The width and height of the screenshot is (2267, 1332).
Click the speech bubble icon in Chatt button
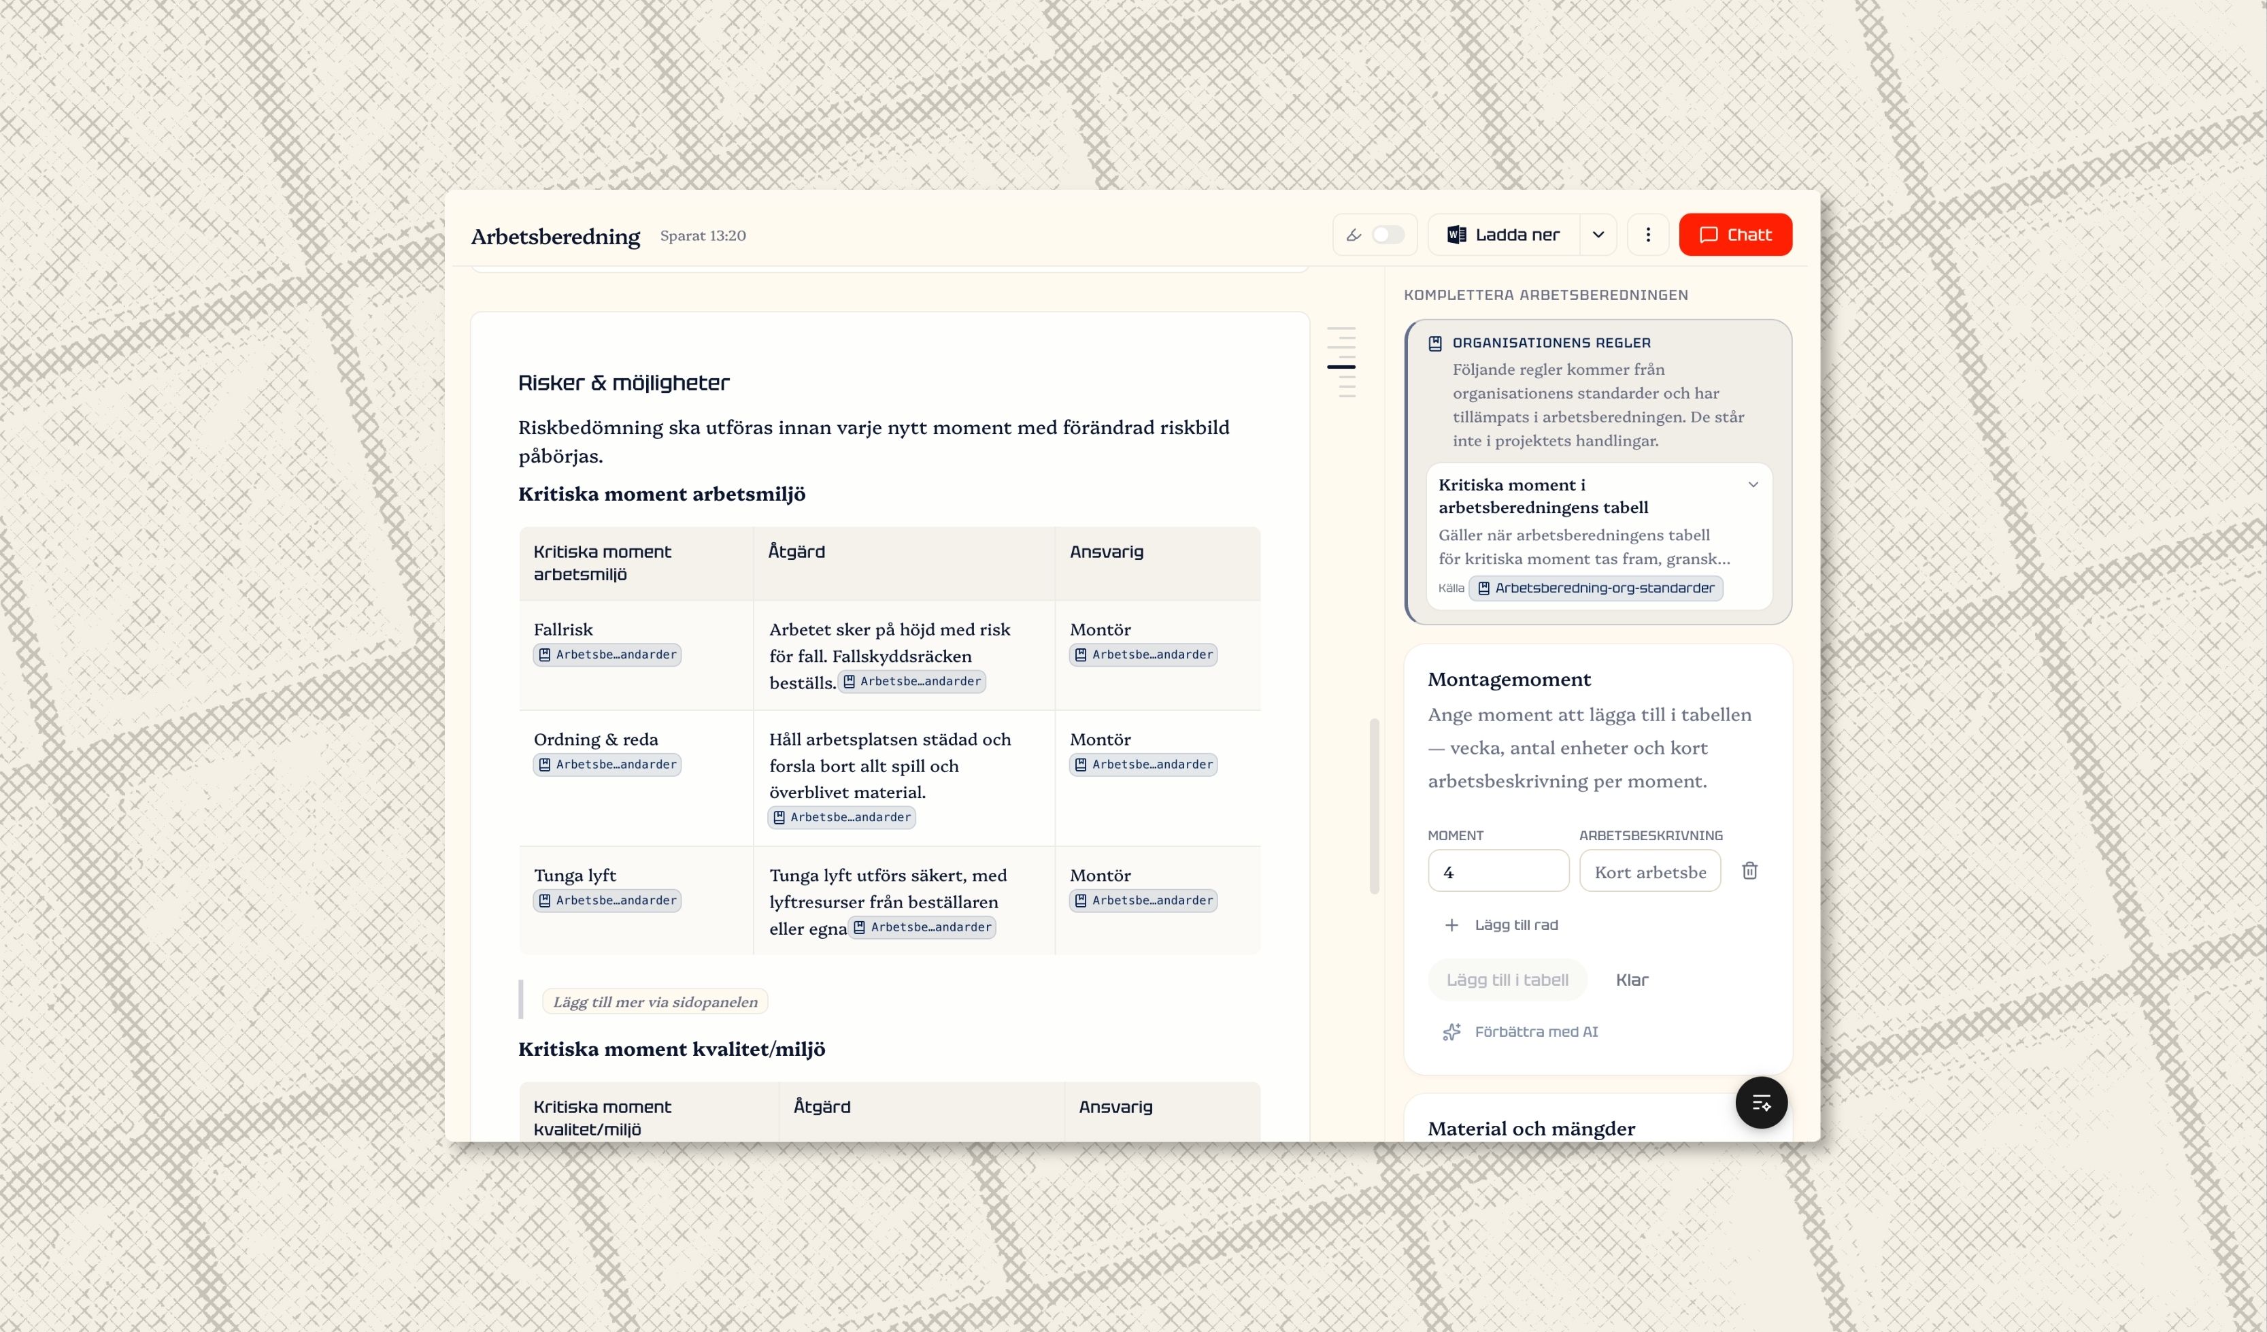(1709, 235)
